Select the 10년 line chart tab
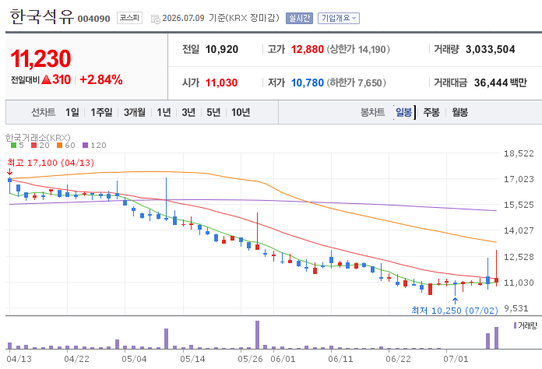Image resolution: width=542 pixels, height=369 pixels. pyautogui.click(x=241, y=112)
